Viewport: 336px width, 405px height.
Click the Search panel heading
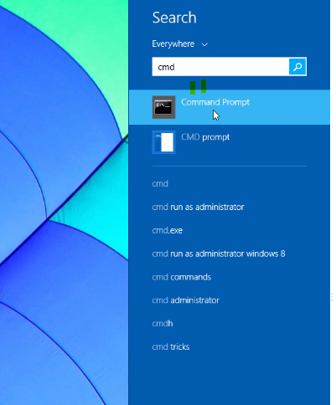click(x=174, y=18)
